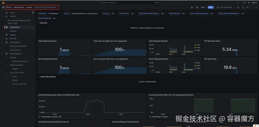Toggle the hamburger menu icon
The height and width of the screenshot is (127, 259).
pyautogui.click(x=3, y=7)
